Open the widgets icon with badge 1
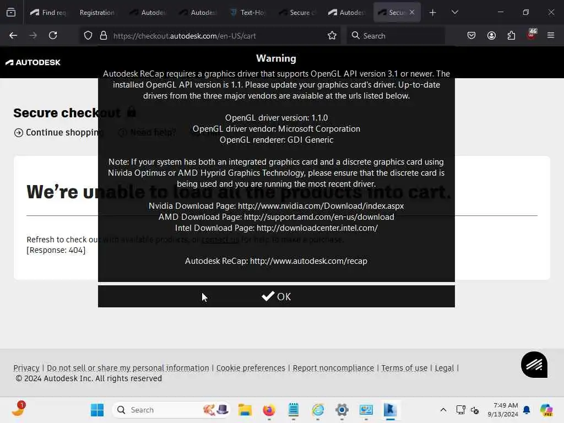This screenshot has width=564, height=423. tap(18, 409)
